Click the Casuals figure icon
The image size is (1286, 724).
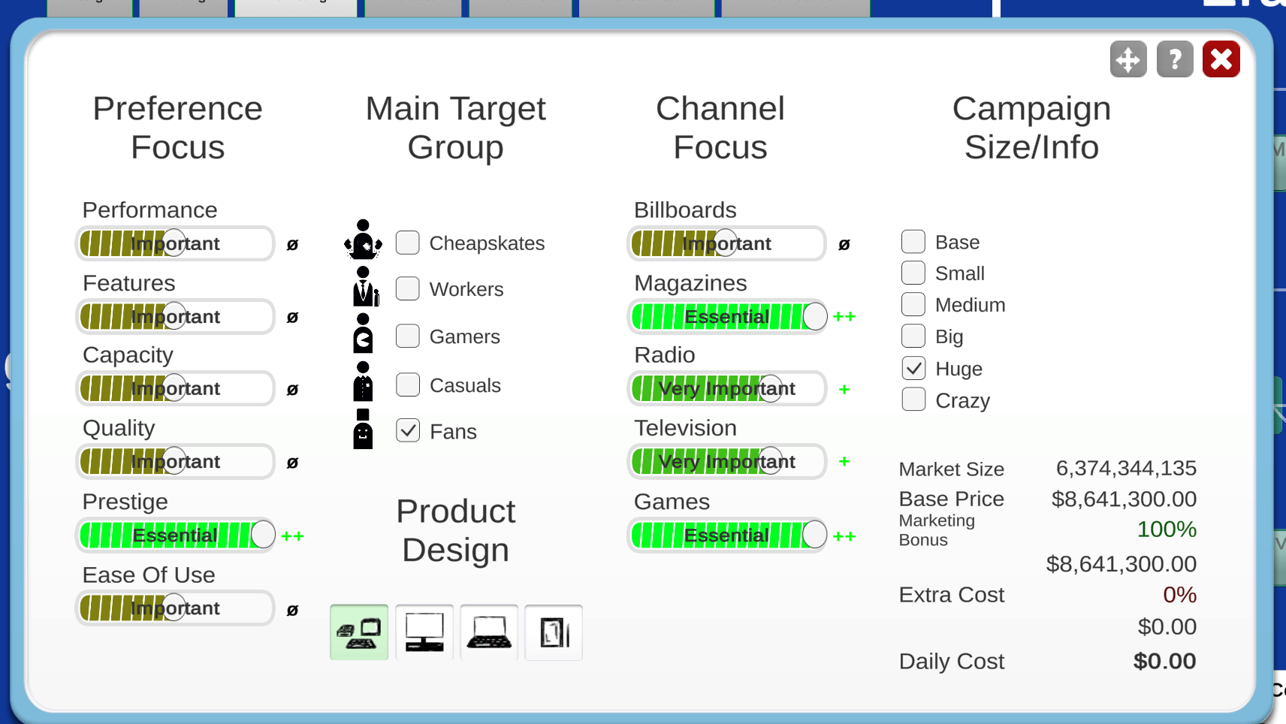363,381
